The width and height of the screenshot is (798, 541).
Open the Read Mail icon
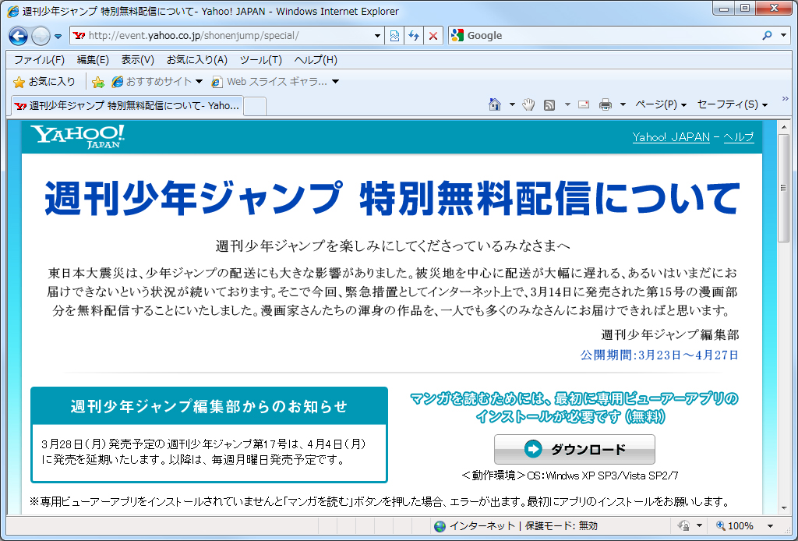(x=583, y=104)
